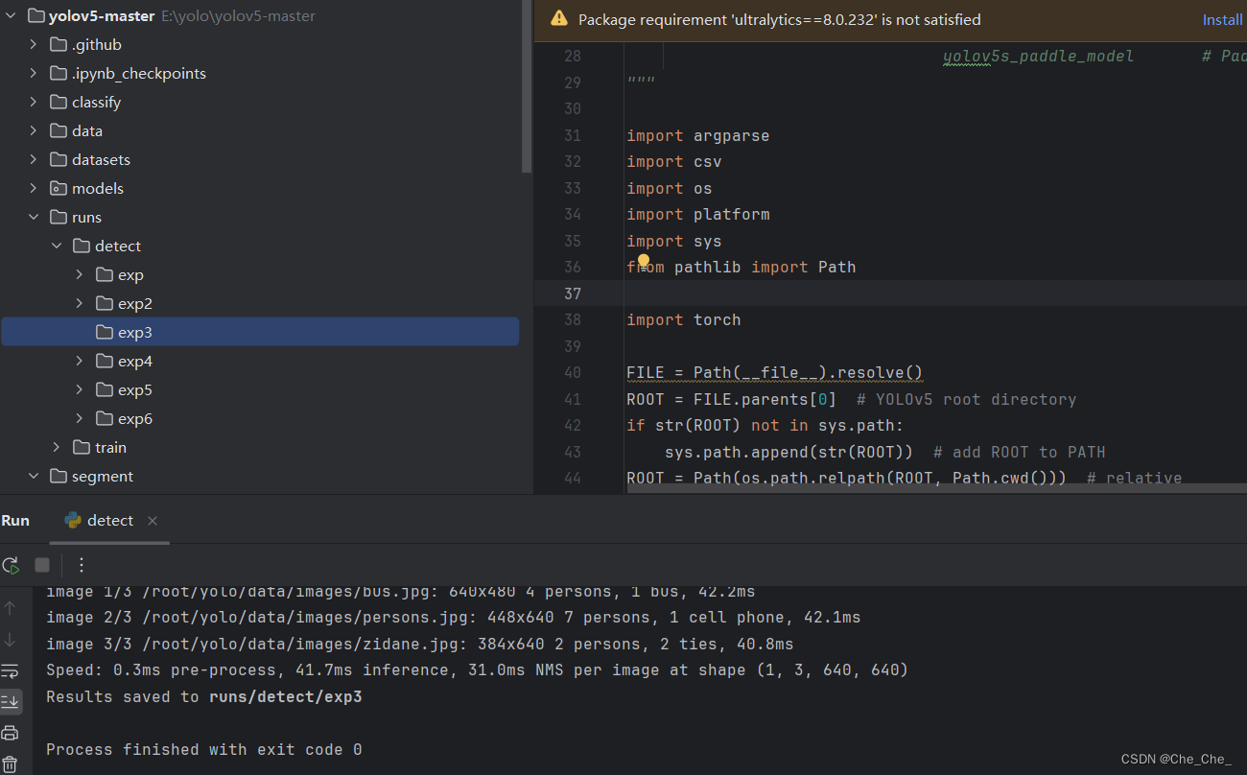Click the up-arrow stack trace icon

pos(11,608)
